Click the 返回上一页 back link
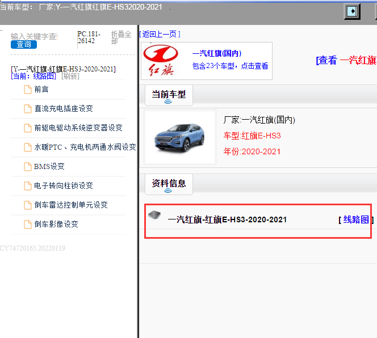The height and width of the screenshot is (338, 377). pos(160,34)
